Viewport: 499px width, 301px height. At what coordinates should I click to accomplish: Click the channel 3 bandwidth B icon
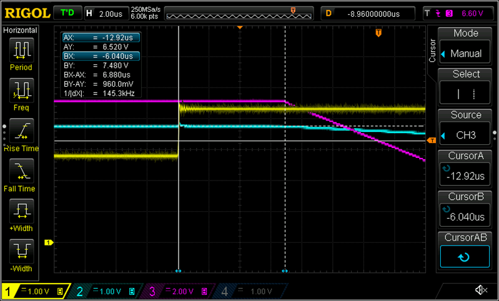tap(205, 291)
